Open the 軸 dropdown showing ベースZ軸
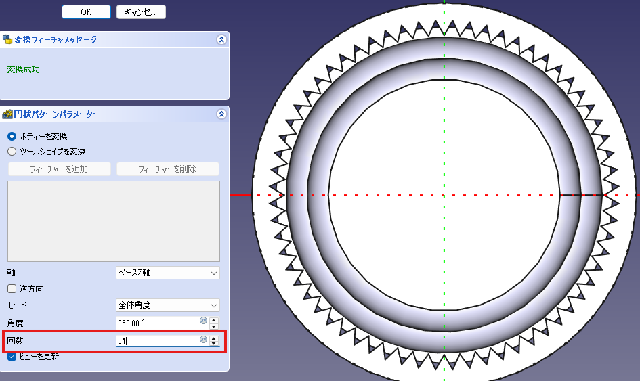The width and height of the screenshot is (640, 381). (167, 273)
